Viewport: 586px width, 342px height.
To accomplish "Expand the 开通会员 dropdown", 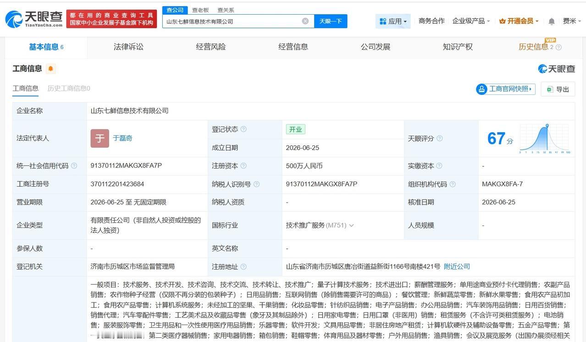I will pyautogui.click(x=519, y=21).
